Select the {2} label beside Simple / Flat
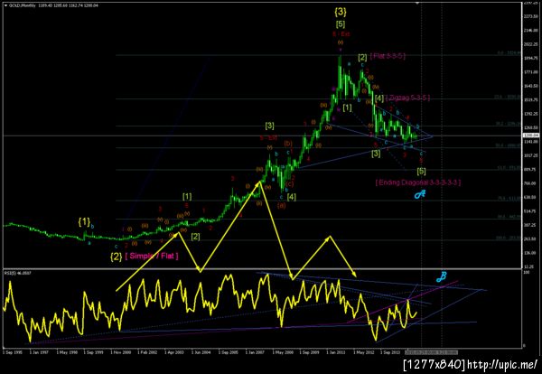542x374 pixels. 117,257
